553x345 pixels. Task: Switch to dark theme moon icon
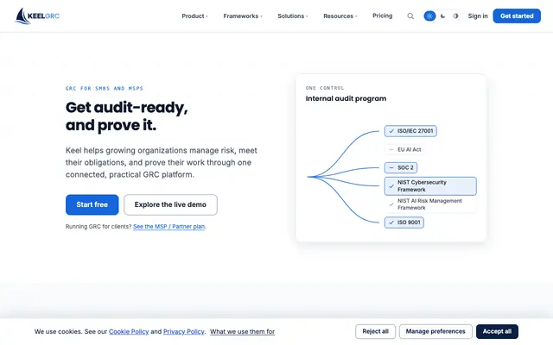tap(442, 16)
